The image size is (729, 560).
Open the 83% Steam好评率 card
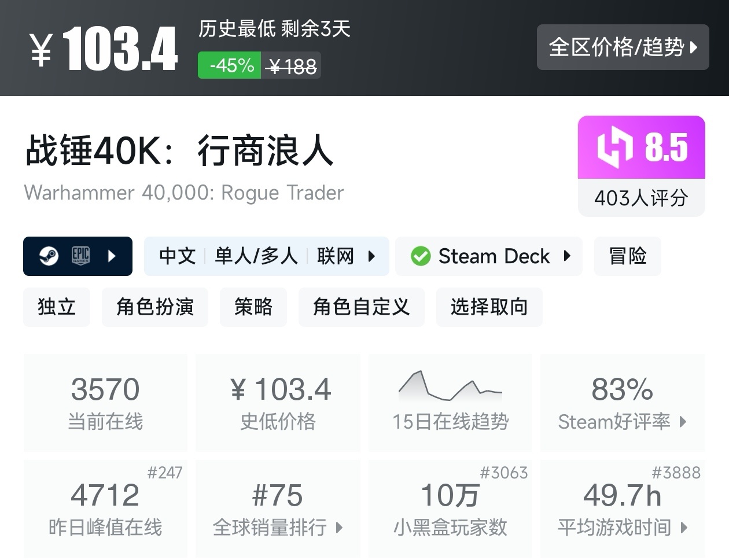[623, 403]
